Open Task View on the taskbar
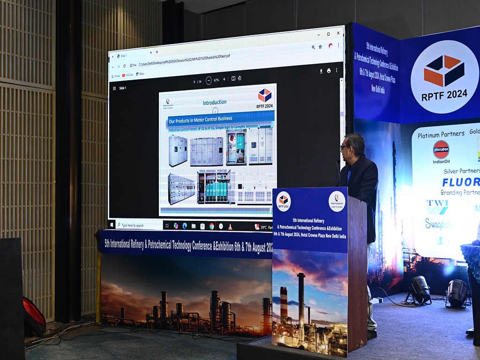The image size is (480, 360). coord(167,226)
